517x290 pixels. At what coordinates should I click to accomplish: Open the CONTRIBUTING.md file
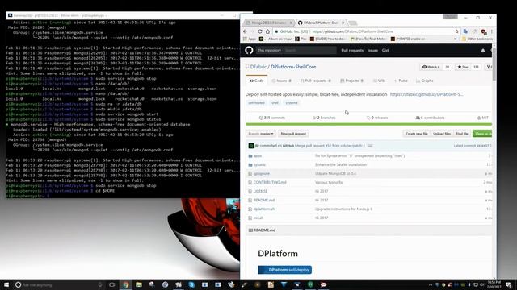click(270, 183)
